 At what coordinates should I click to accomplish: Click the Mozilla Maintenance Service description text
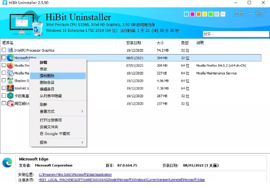(216, 73)
